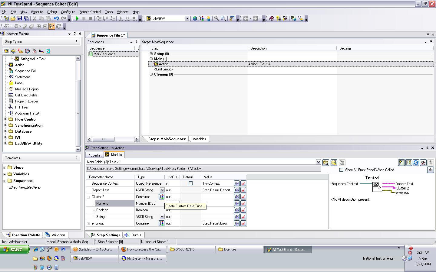Click the Find toolbar magnifier icon
The height and width of the screenshot is (272, 436).
216,18
